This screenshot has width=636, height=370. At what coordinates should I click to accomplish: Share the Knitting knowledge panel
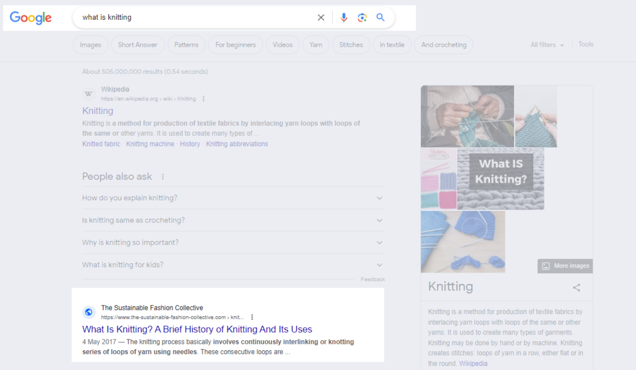(x=576, y=287)
